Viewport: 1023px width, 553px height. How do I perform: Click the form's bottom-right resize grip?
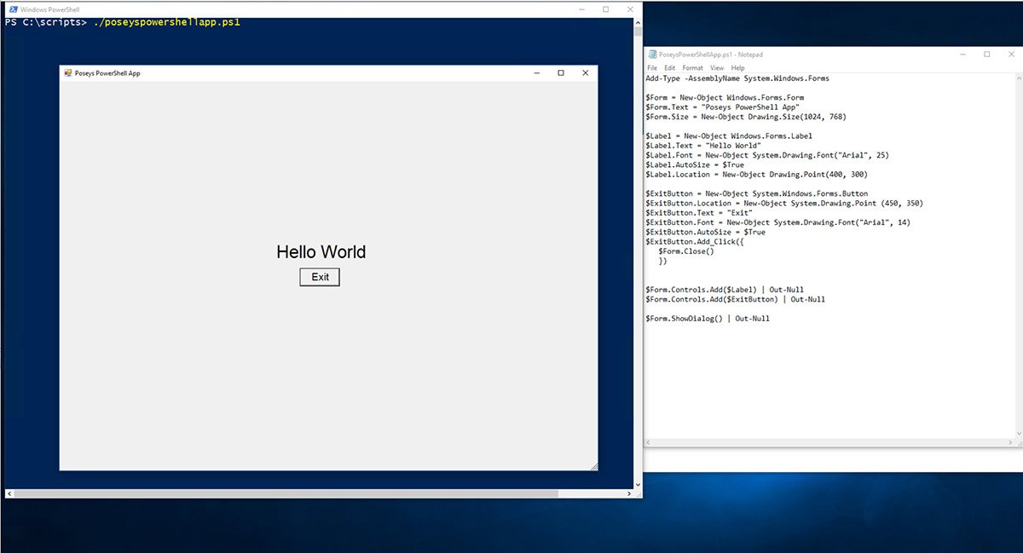tap(593, 466)
